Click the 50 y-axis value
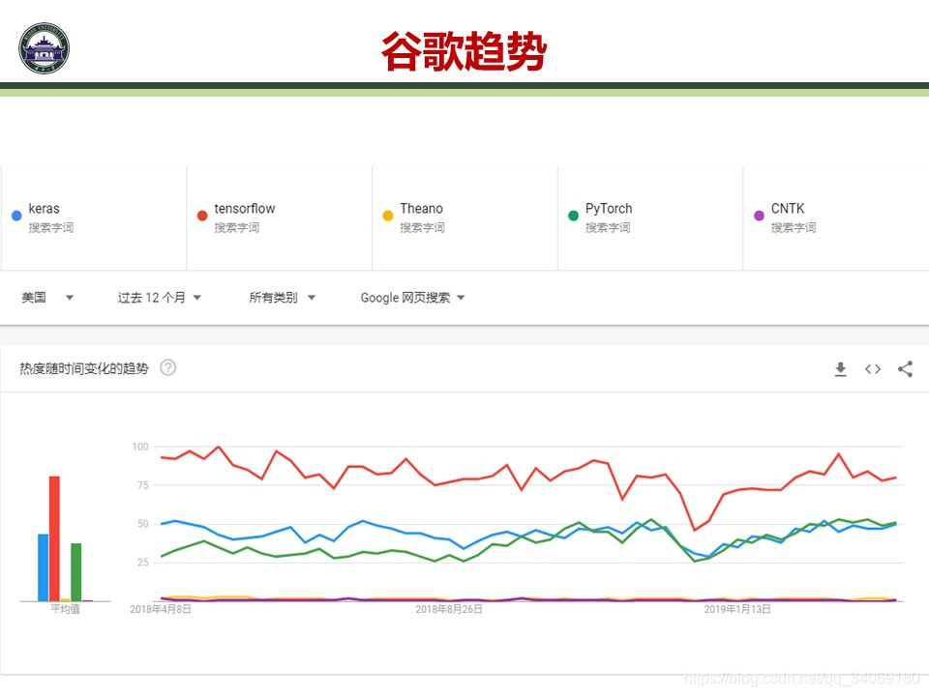This screenshot has height=696, width=929. [143, 524]
